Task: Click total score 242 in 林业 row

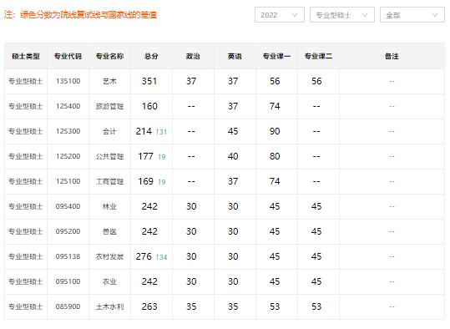Action: pyautogui.click(x=149, y=206)
